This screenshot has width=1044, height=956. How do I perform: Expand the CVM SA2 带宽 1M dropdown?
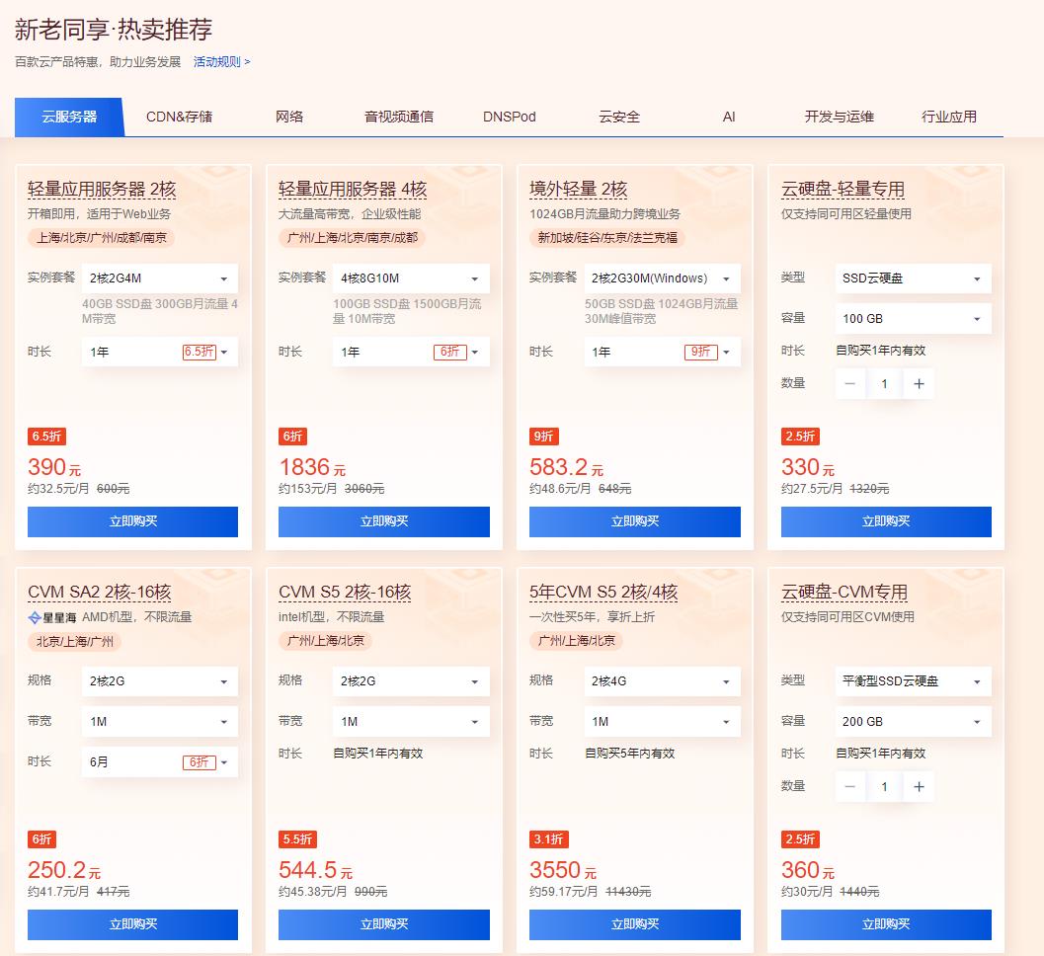pyautogui.click(x=159, y=722)
